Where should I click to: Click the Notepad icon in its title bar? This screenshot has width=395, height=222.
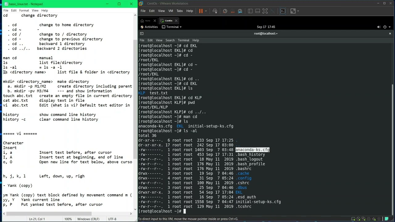5,4
